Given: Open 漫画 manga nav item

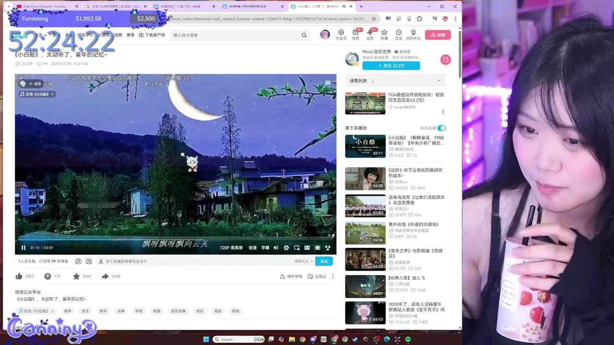Looking at the screenshot, I should pos(118,35).
